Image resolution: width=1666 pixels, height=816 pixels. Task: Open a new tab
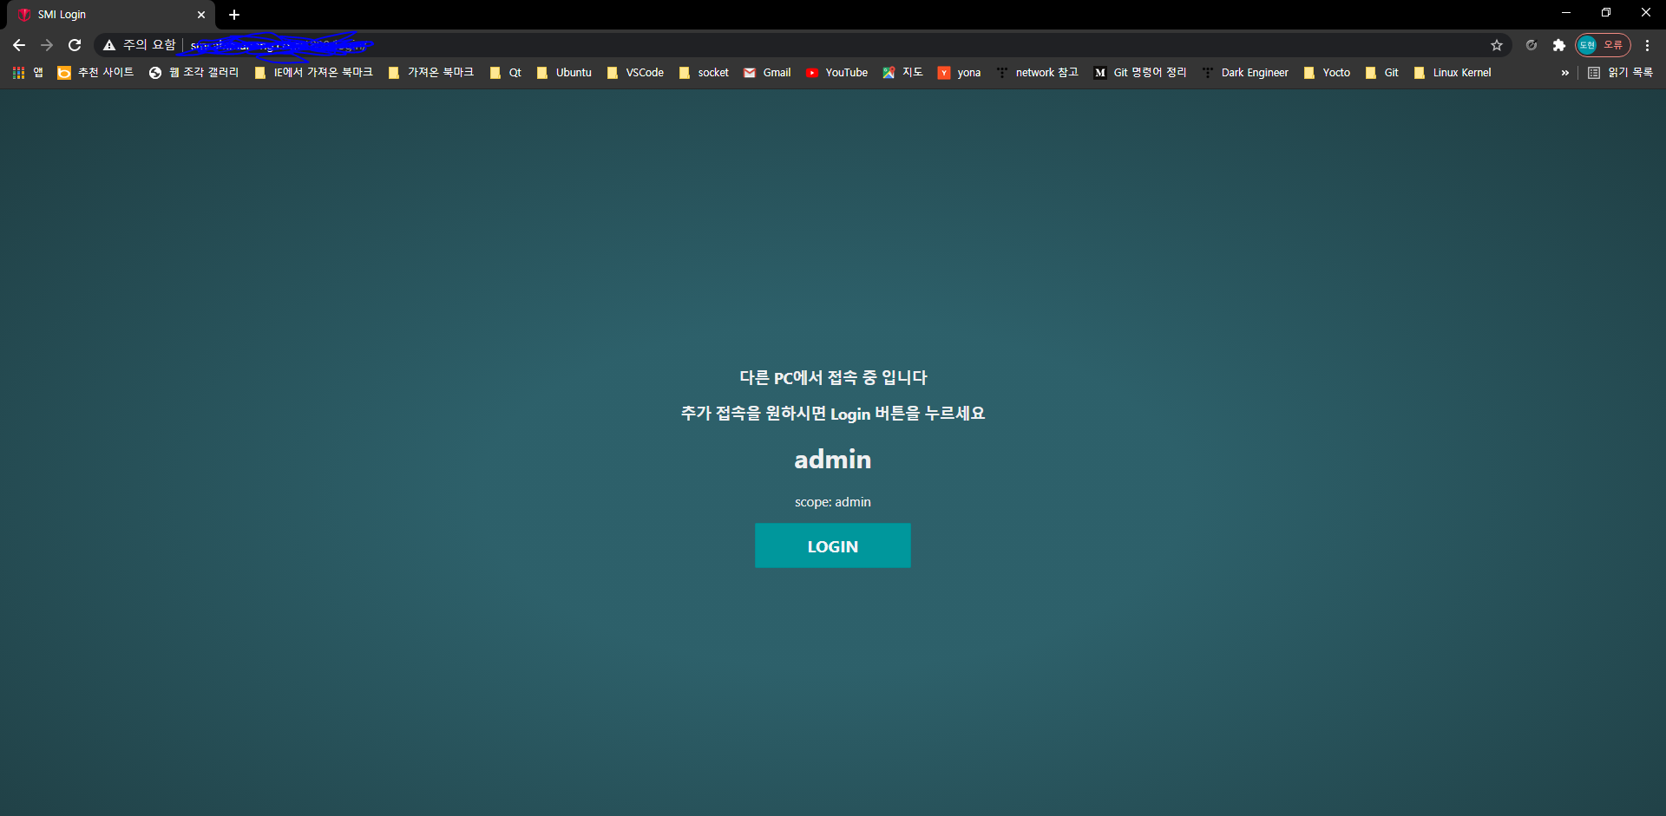click(x=234, y=15)
